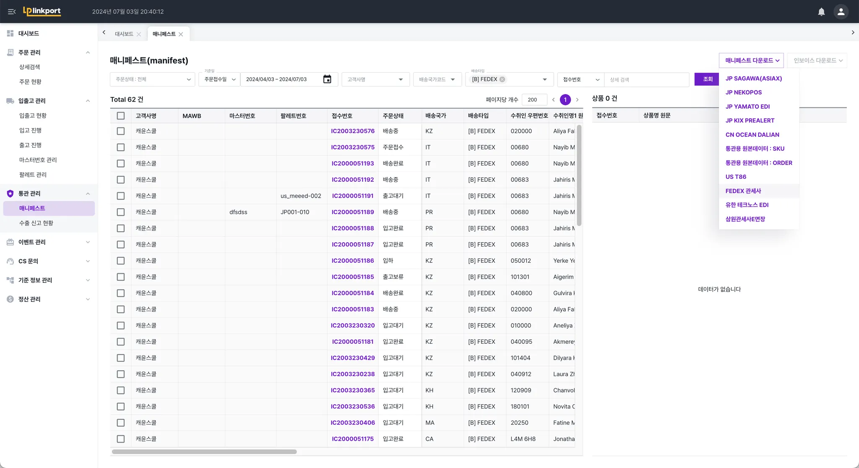Open order link IC2000051193
The width and height of the screenshot is (859, 468).
(352, 163)
